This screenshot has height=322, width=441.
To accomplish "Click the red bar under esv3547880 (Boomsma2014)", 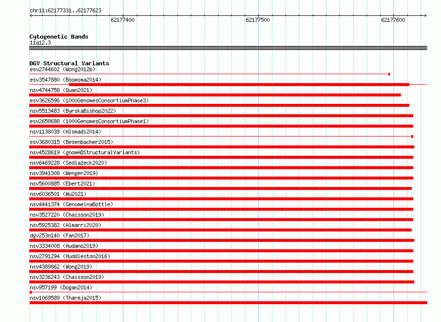I will click(239, 85).
